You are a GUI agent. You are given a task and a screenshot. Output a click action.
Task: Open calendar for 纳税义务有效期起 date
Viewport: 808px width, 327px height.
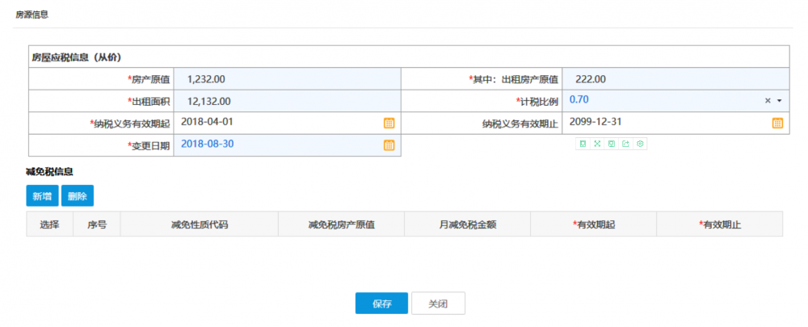tap(389, 123)
